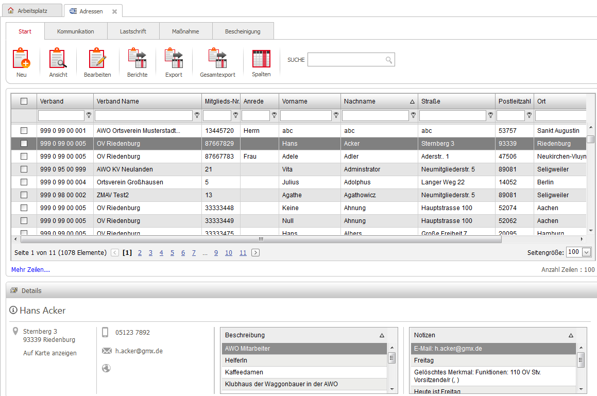Image resolution: width=597 pixels, height=396 pixels.
Task: Click the Notizen list scroll down arrow
Action: [x=581, y=389]
